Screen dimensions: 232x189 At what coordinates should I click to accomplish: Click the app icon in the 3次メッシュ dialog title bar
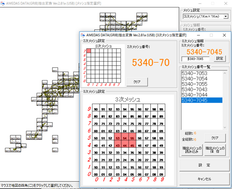coord(83,35)
